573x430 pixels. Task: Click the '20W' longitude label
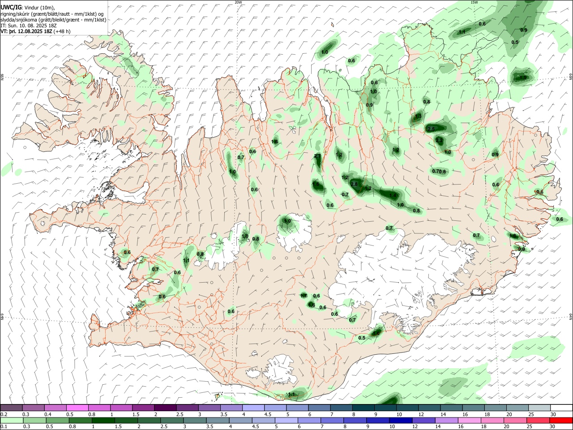(x=239, y=2)
